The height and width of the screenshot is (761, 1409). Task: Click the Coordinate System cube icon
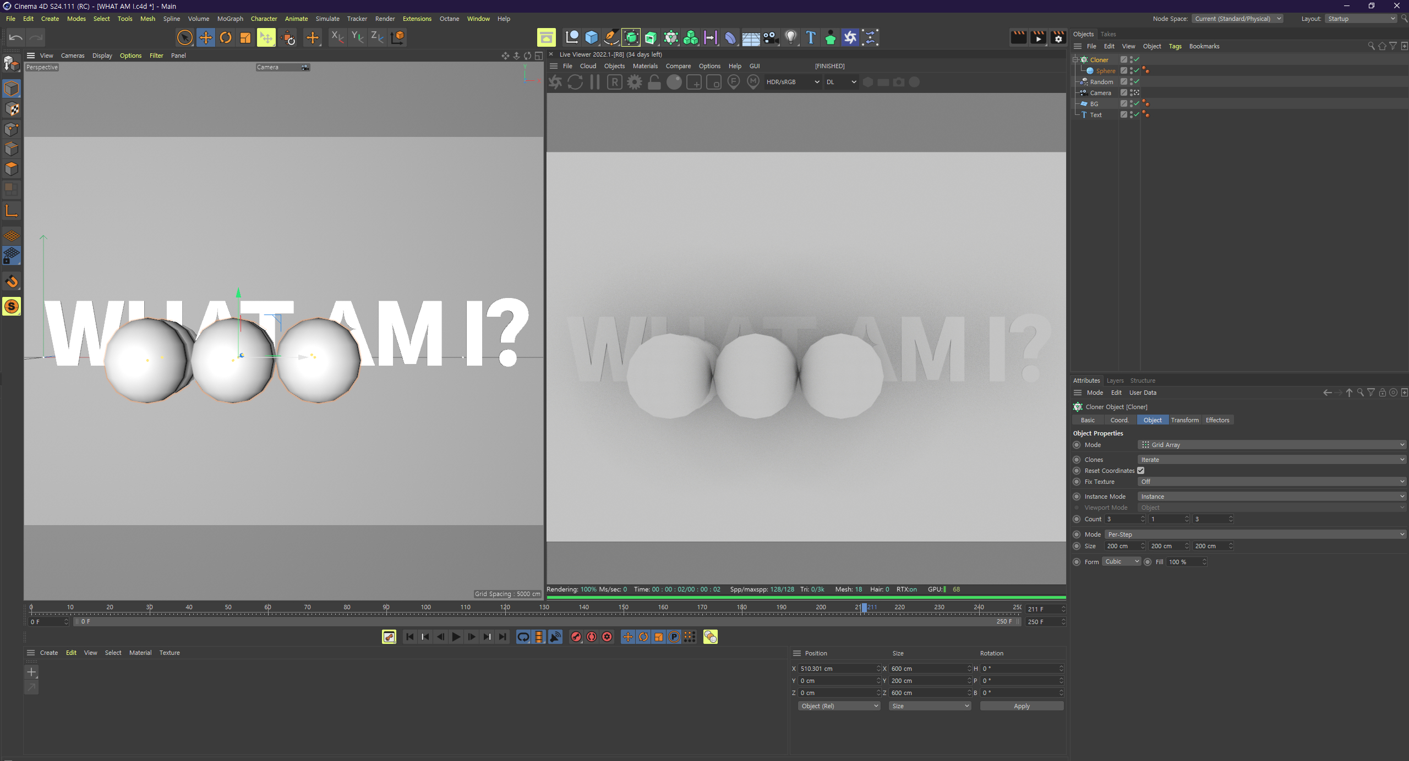(397, 37)
